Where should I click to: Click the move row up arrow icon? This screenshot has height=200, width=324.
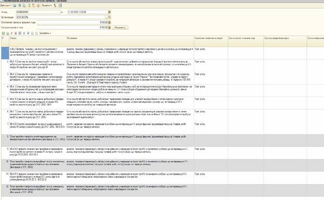point(24,33)
